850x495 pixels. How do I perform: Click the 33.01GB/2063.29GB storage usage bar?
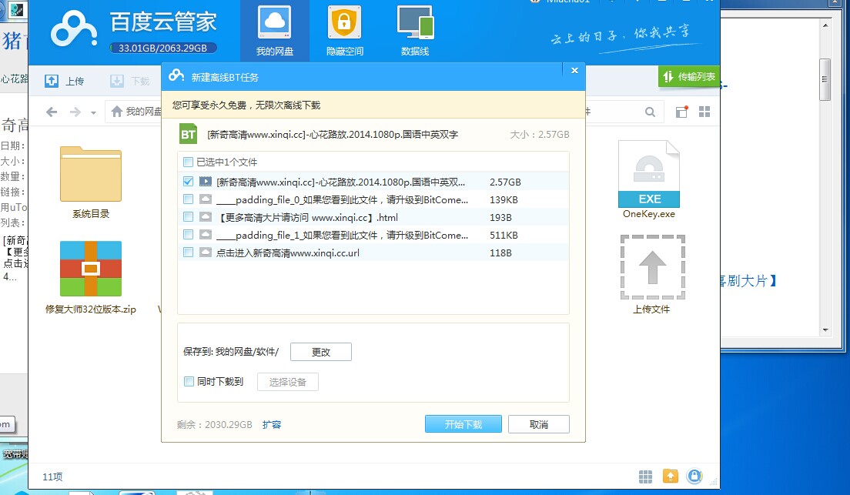tap(162, 48)
